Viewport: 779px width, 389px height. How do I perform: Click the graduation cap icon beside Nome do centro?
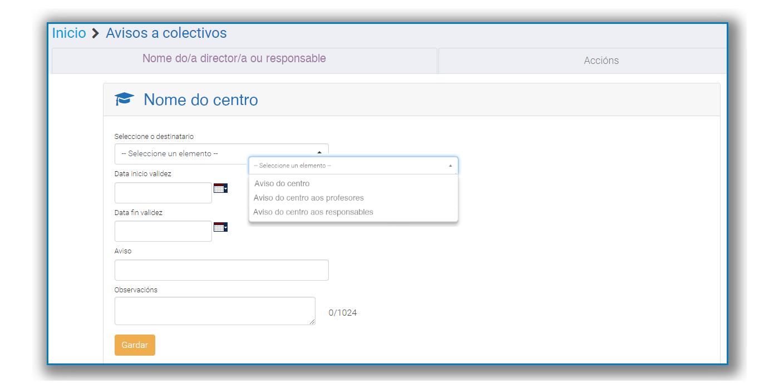click(x=125, y=99)
